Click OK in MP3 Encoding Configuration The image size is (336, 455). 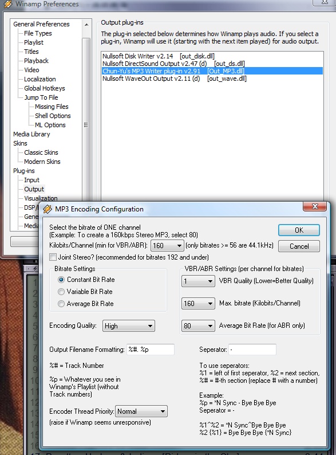(299, 230)
